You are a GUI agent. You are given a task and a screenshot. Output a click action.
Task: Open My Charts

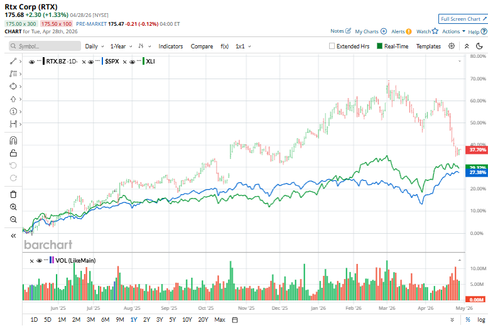(371, 31)
